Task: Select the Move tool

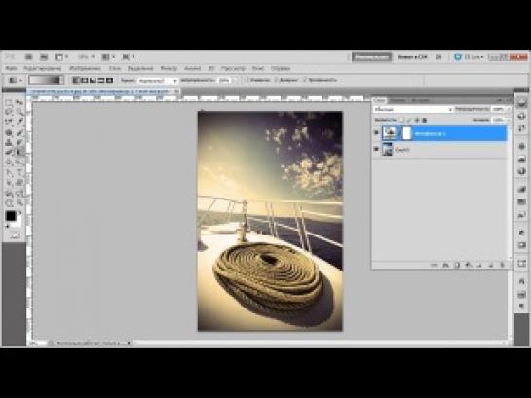Action: point(19,102)
